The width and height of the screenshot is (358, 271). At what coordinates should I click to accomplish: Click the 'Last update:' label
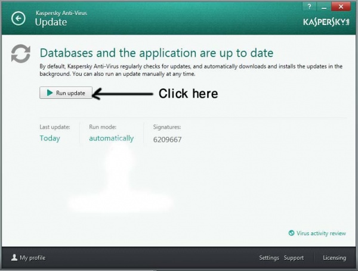55,127
